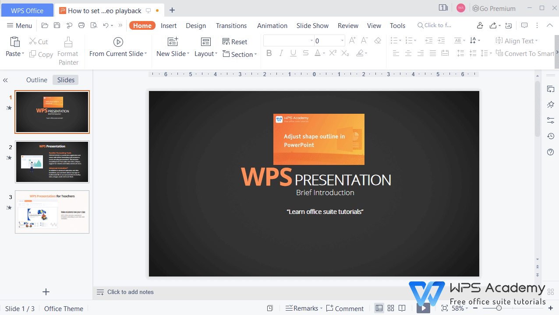Image resolution: width=559 pixels, height=315 pixels.
Task: Switch to Slide Sorter view in status bar
Action: tap(391, 308)
